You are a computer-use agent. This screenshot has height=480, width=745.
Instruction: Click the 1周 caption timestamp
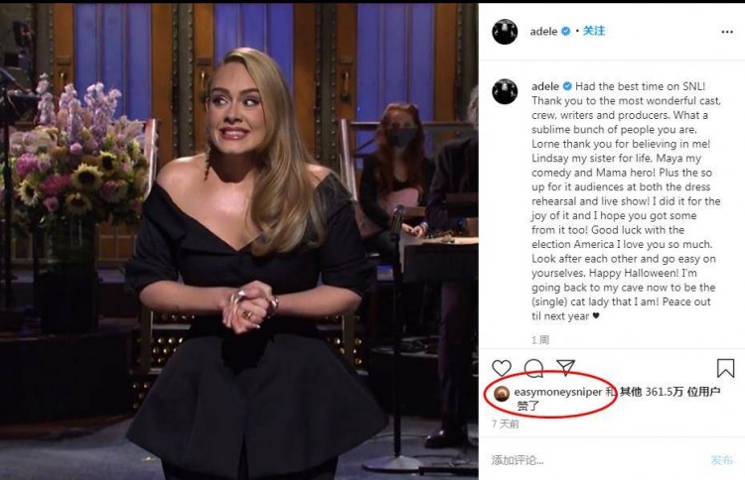click(540, 339)
